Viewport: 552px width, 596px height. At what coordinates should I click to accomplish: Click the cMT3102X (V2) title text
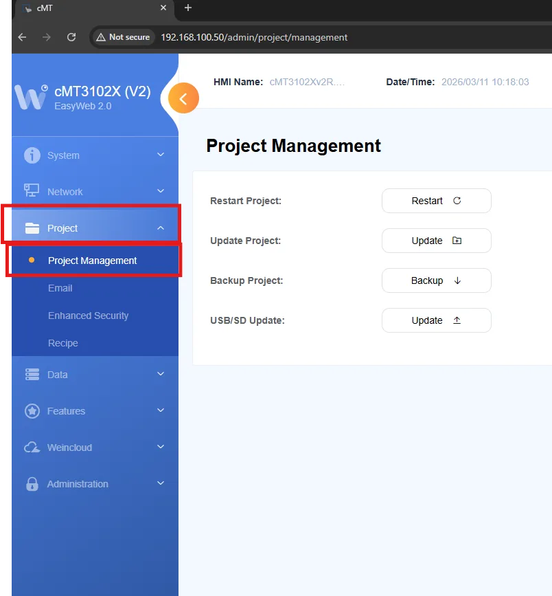coord(102,91)
